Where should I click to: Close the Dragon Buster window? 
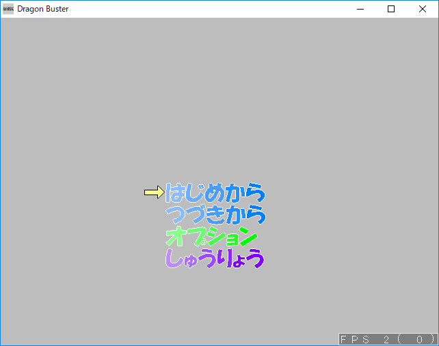[423, 9]
